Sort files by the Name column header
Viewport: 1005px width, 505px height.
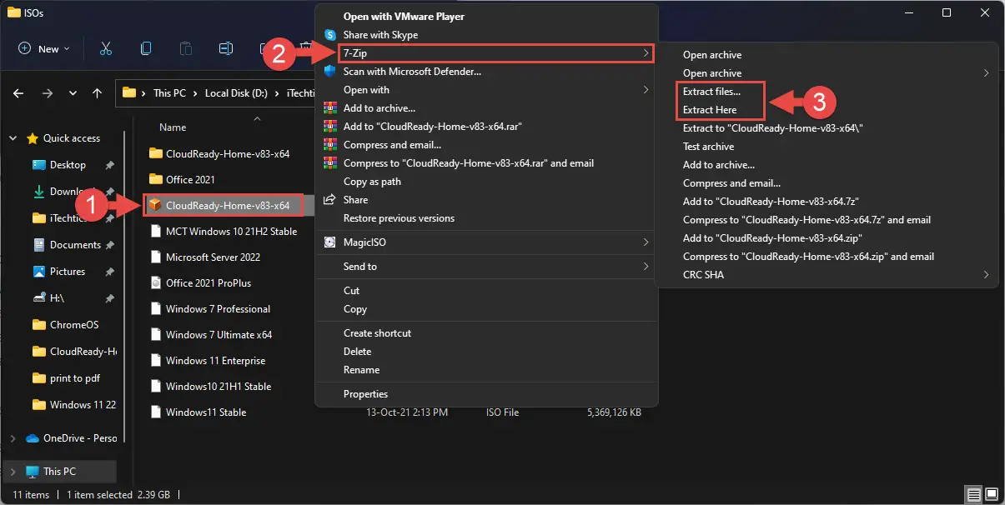pyautogui.click(x=173, y=127)
